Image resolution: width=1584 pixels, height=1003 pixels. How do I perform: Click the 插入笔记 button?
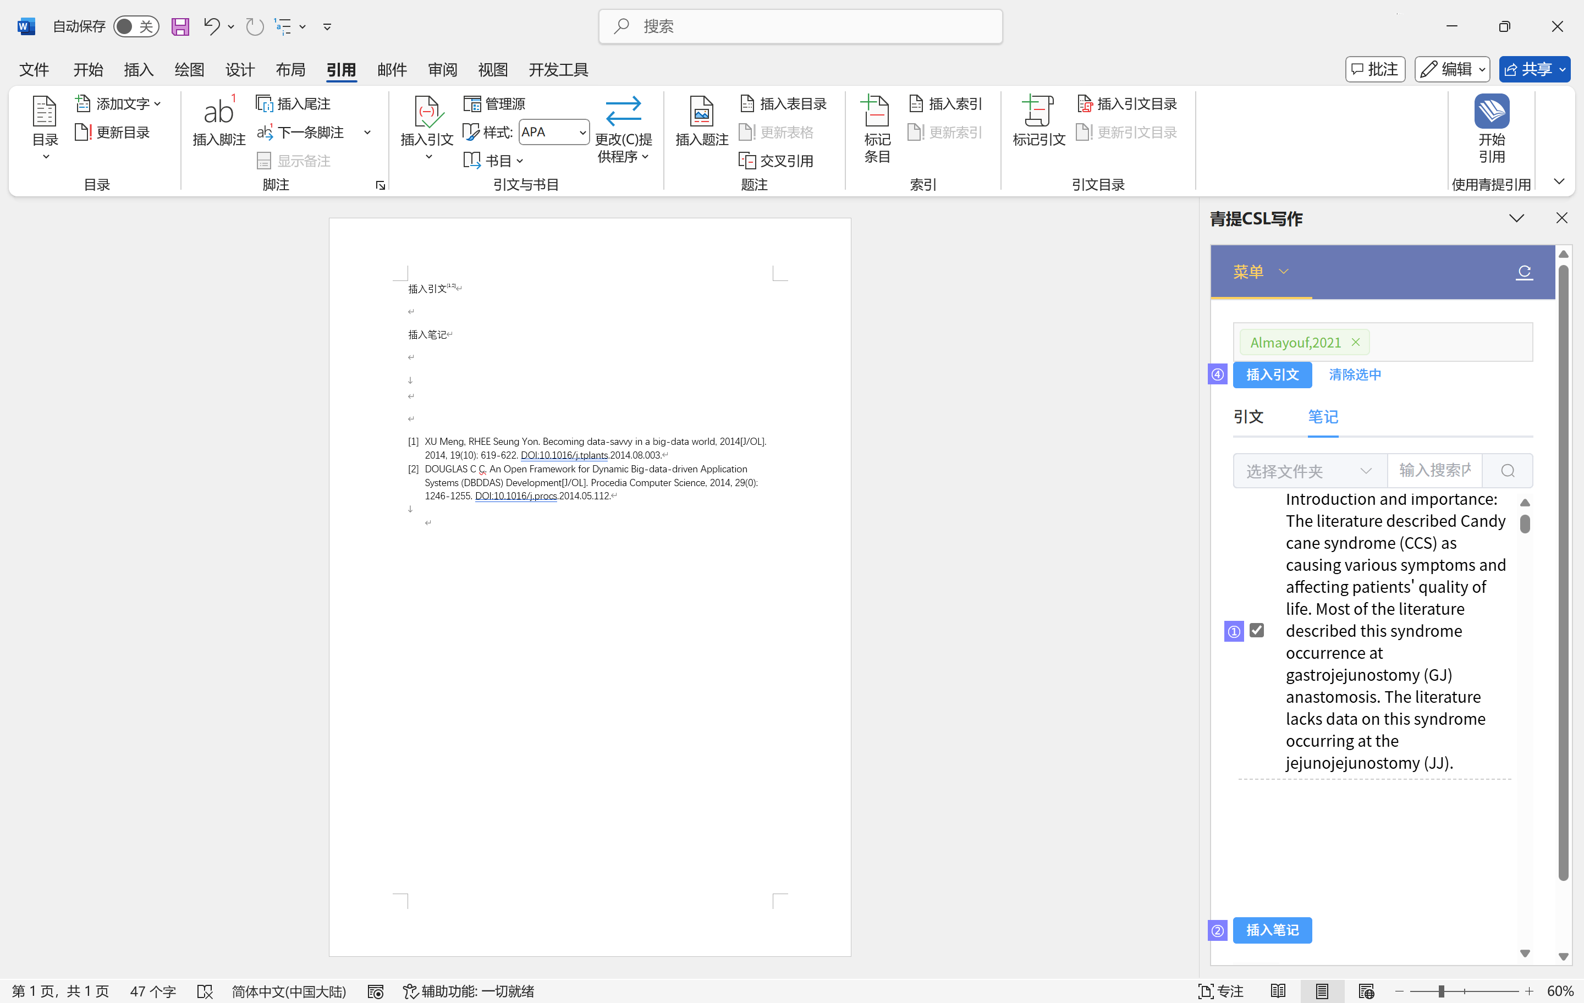click(x=1272, y=930)
